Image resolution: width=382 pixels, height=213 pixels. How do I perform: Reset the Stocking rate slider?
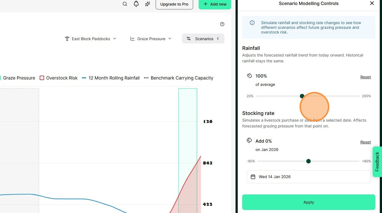pos(365,142)
